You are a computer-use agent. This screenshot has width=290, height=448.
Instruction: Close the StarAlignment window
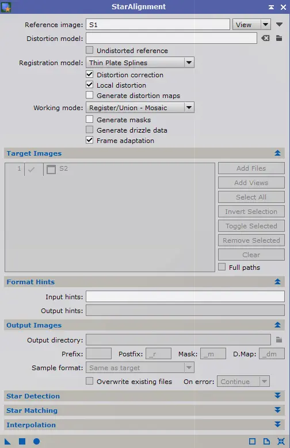point(283,7)
